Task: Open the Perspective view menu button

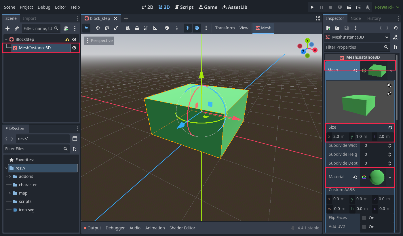Action: tap(99, 41)
